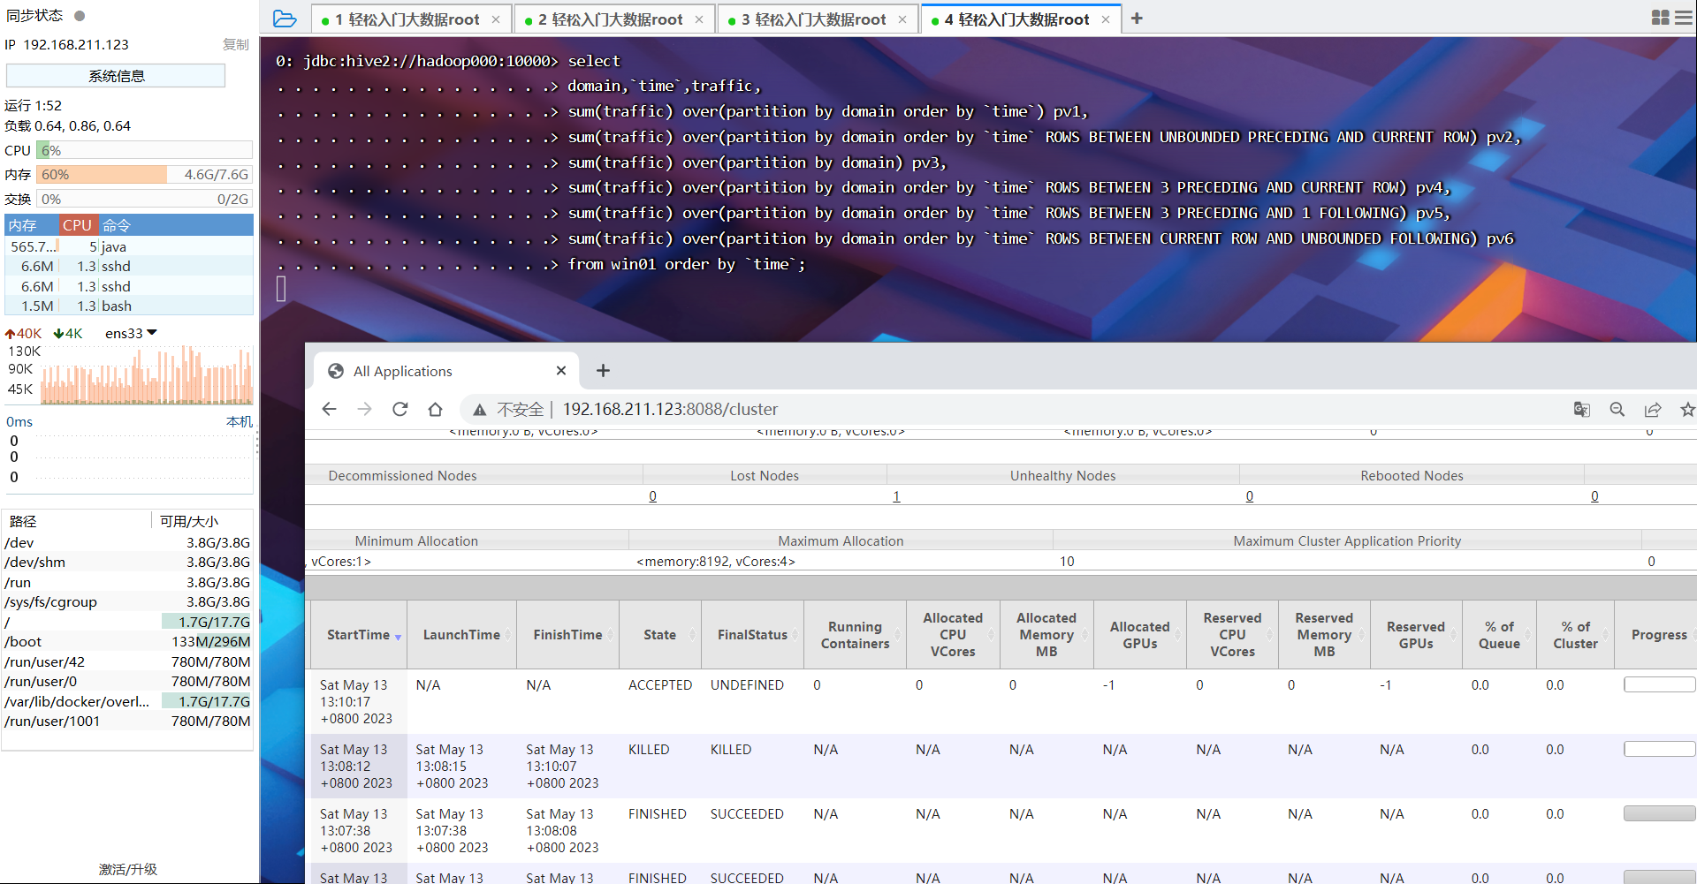Viewport: 1697px width, 884px height.
Task: Switch to terminal tab 2
Action: point(613,19)
